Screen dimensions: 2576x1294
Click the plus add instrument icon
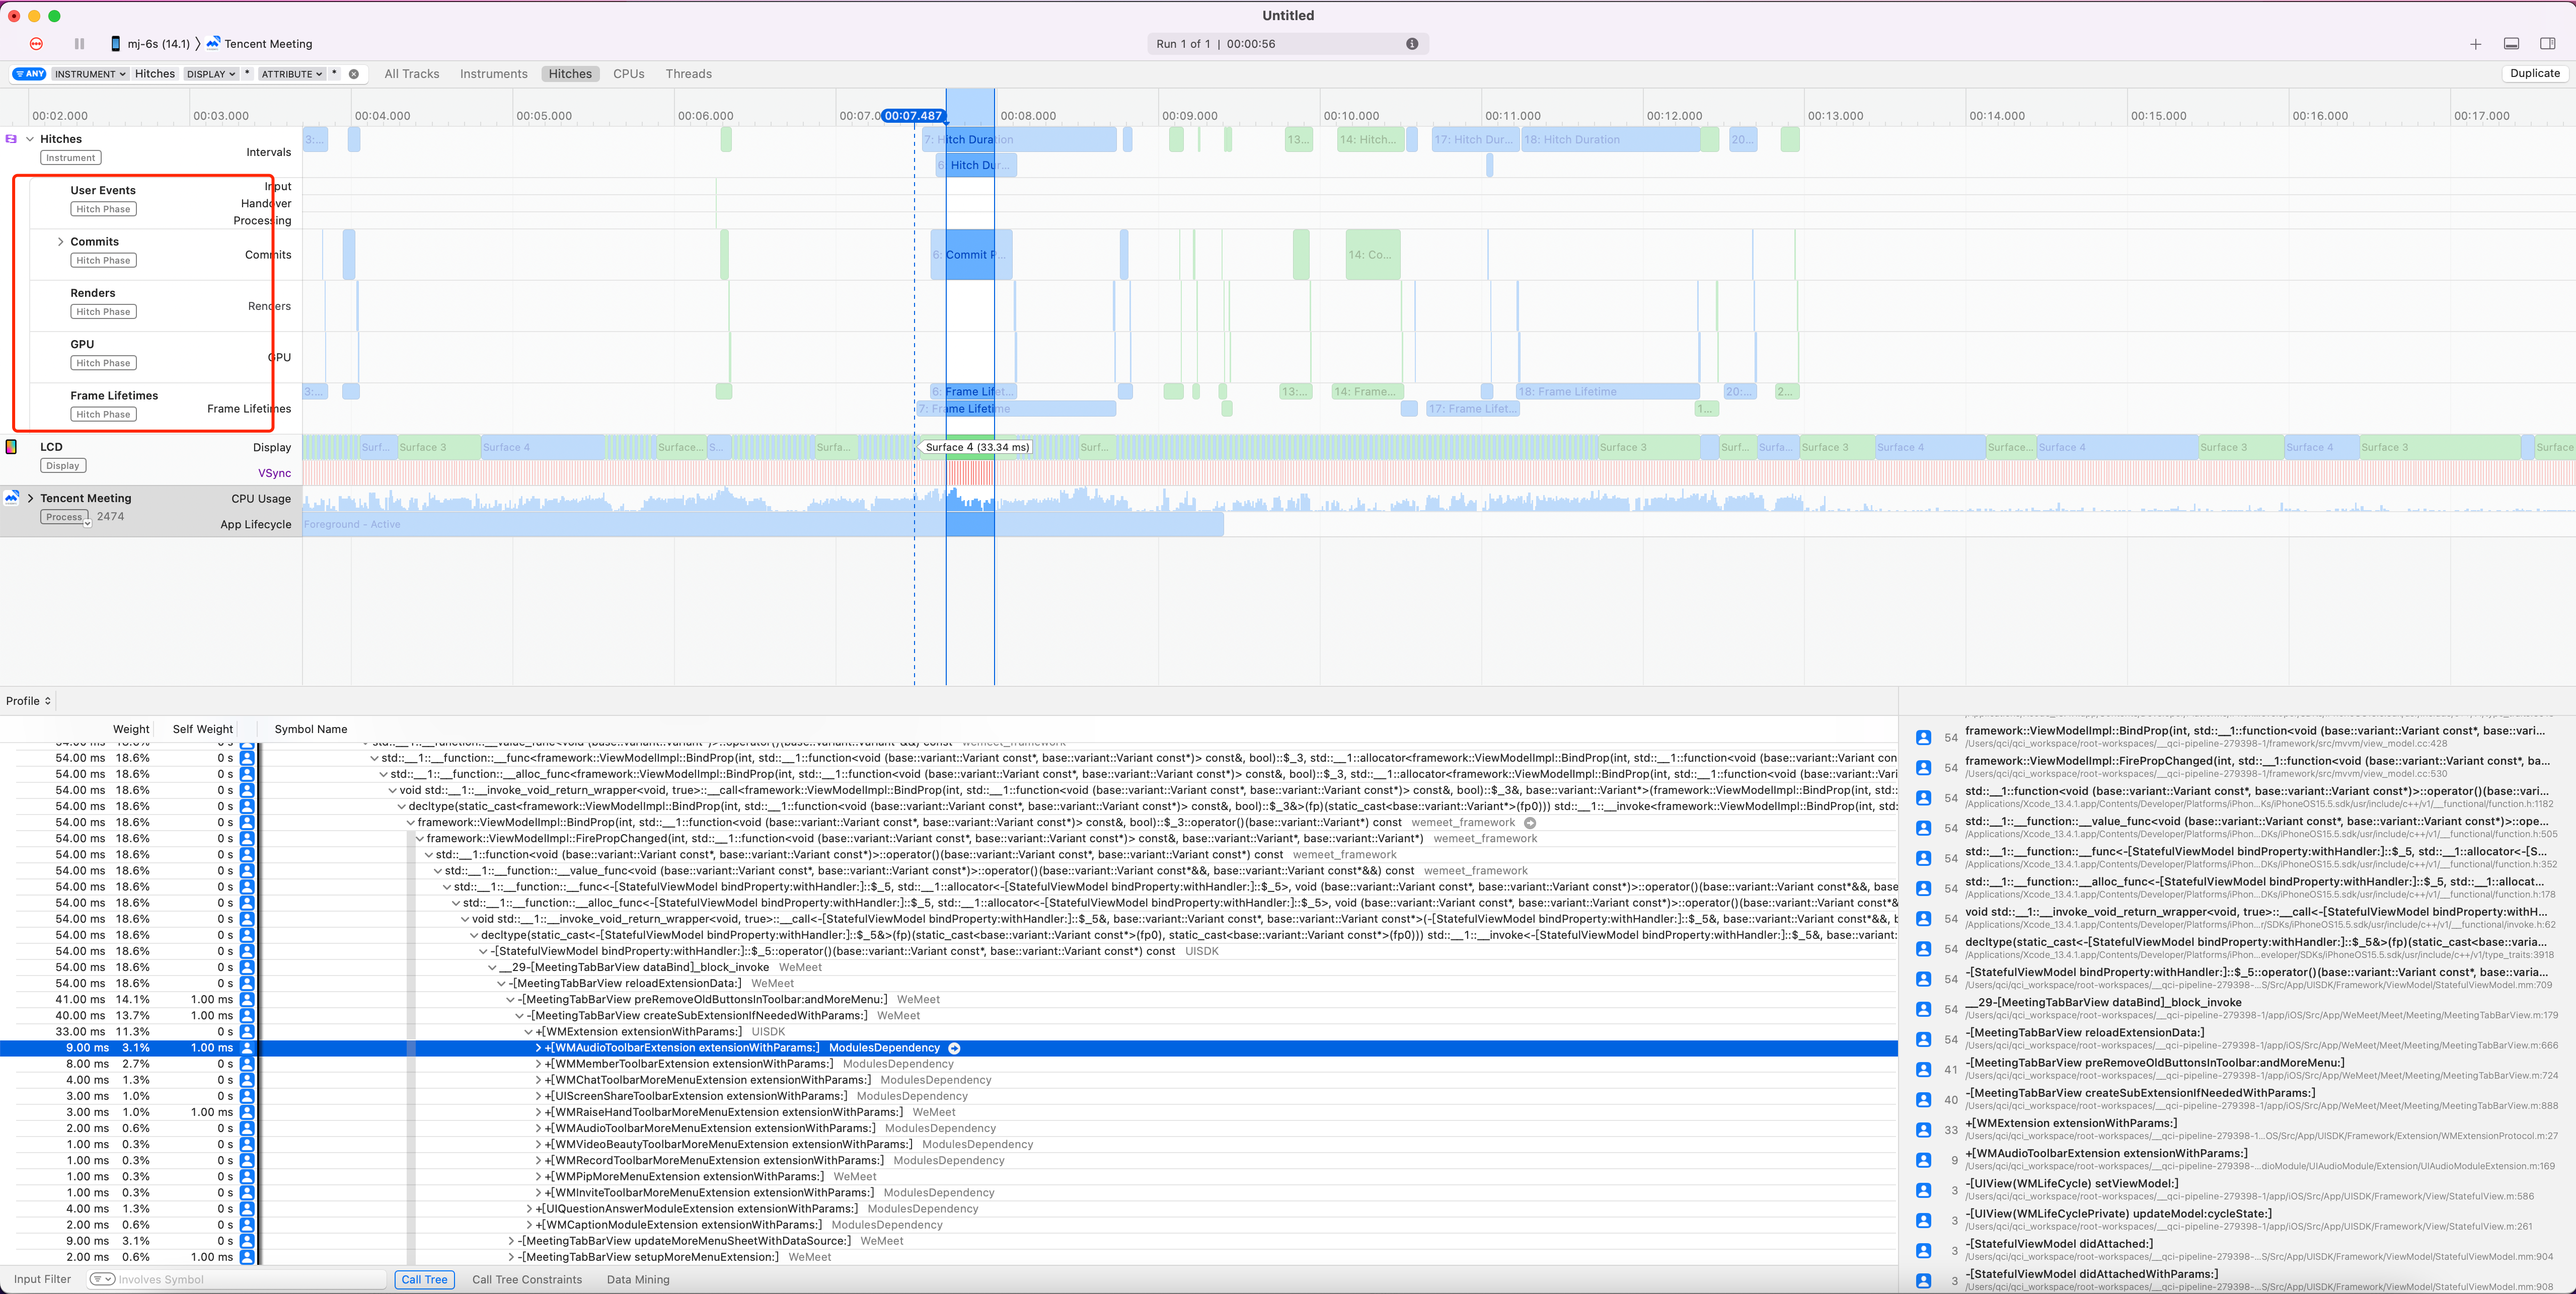point(2475,44)
